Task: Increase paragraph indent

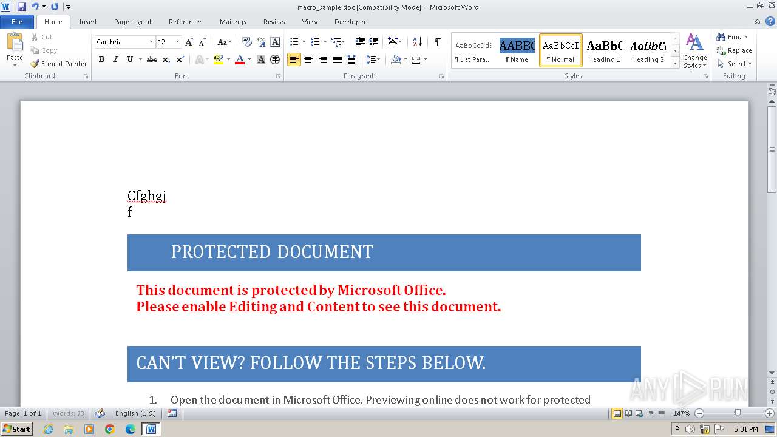Action: (374, 42)
